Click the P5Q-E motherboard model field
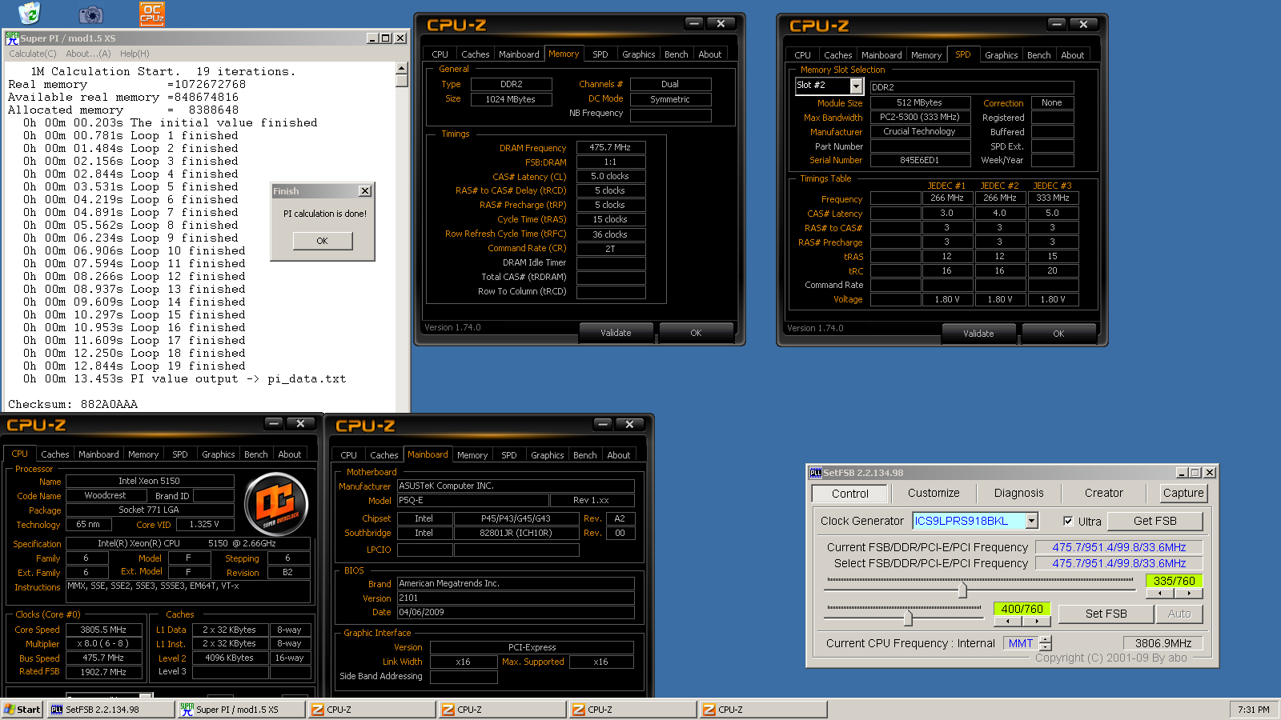Image resolution: width=1281 pixels, height=720 pixels. pos(472,500)
